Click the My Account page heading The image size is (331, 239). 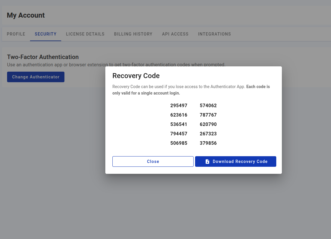[x=26, y=15]
